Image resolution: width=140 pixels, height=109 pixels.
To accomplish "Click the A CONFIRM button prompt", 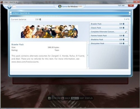I will pos(54,98).
